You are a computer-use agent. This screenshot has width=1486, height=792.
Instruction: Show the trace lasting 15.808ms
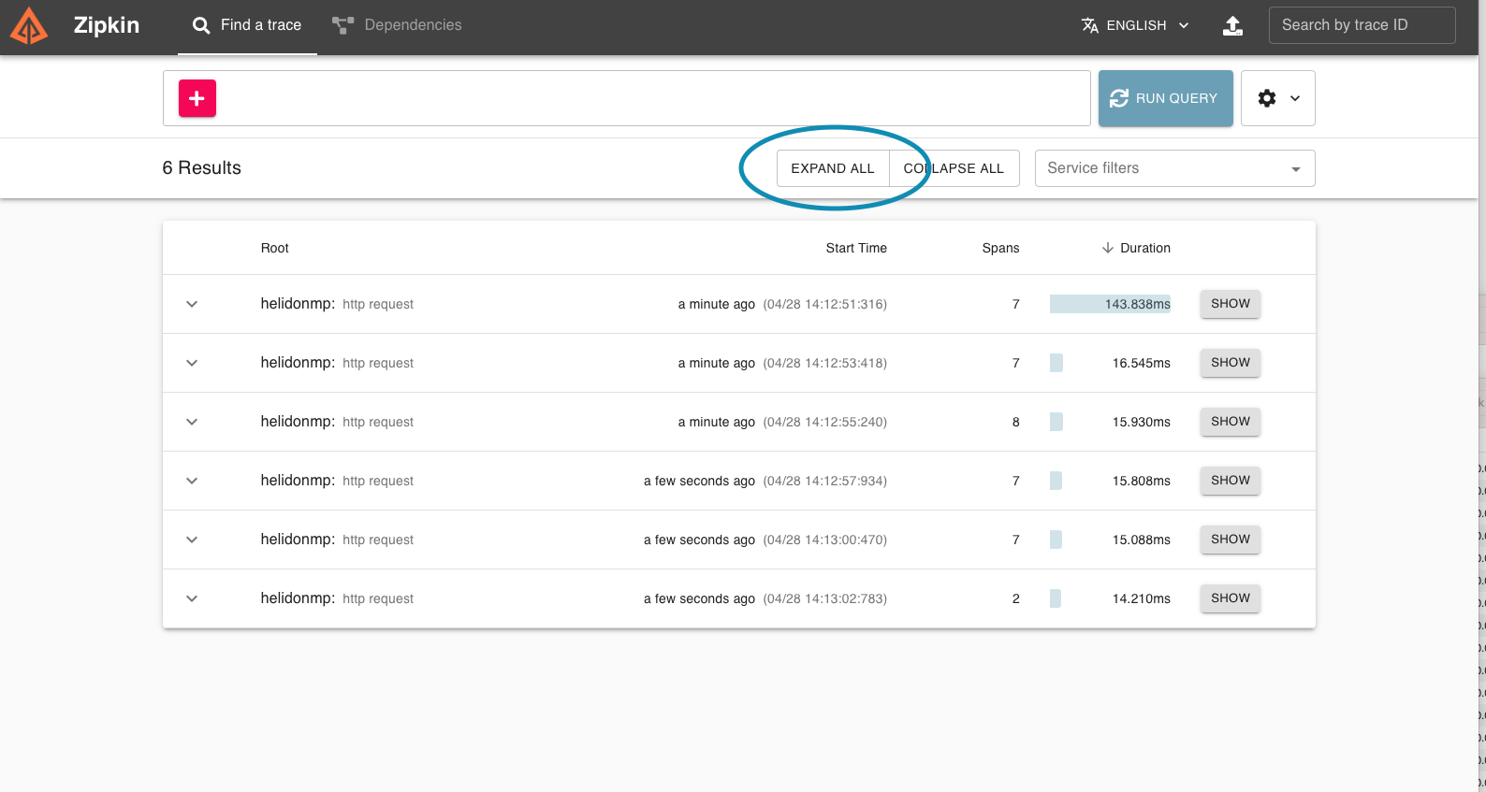1230,481
